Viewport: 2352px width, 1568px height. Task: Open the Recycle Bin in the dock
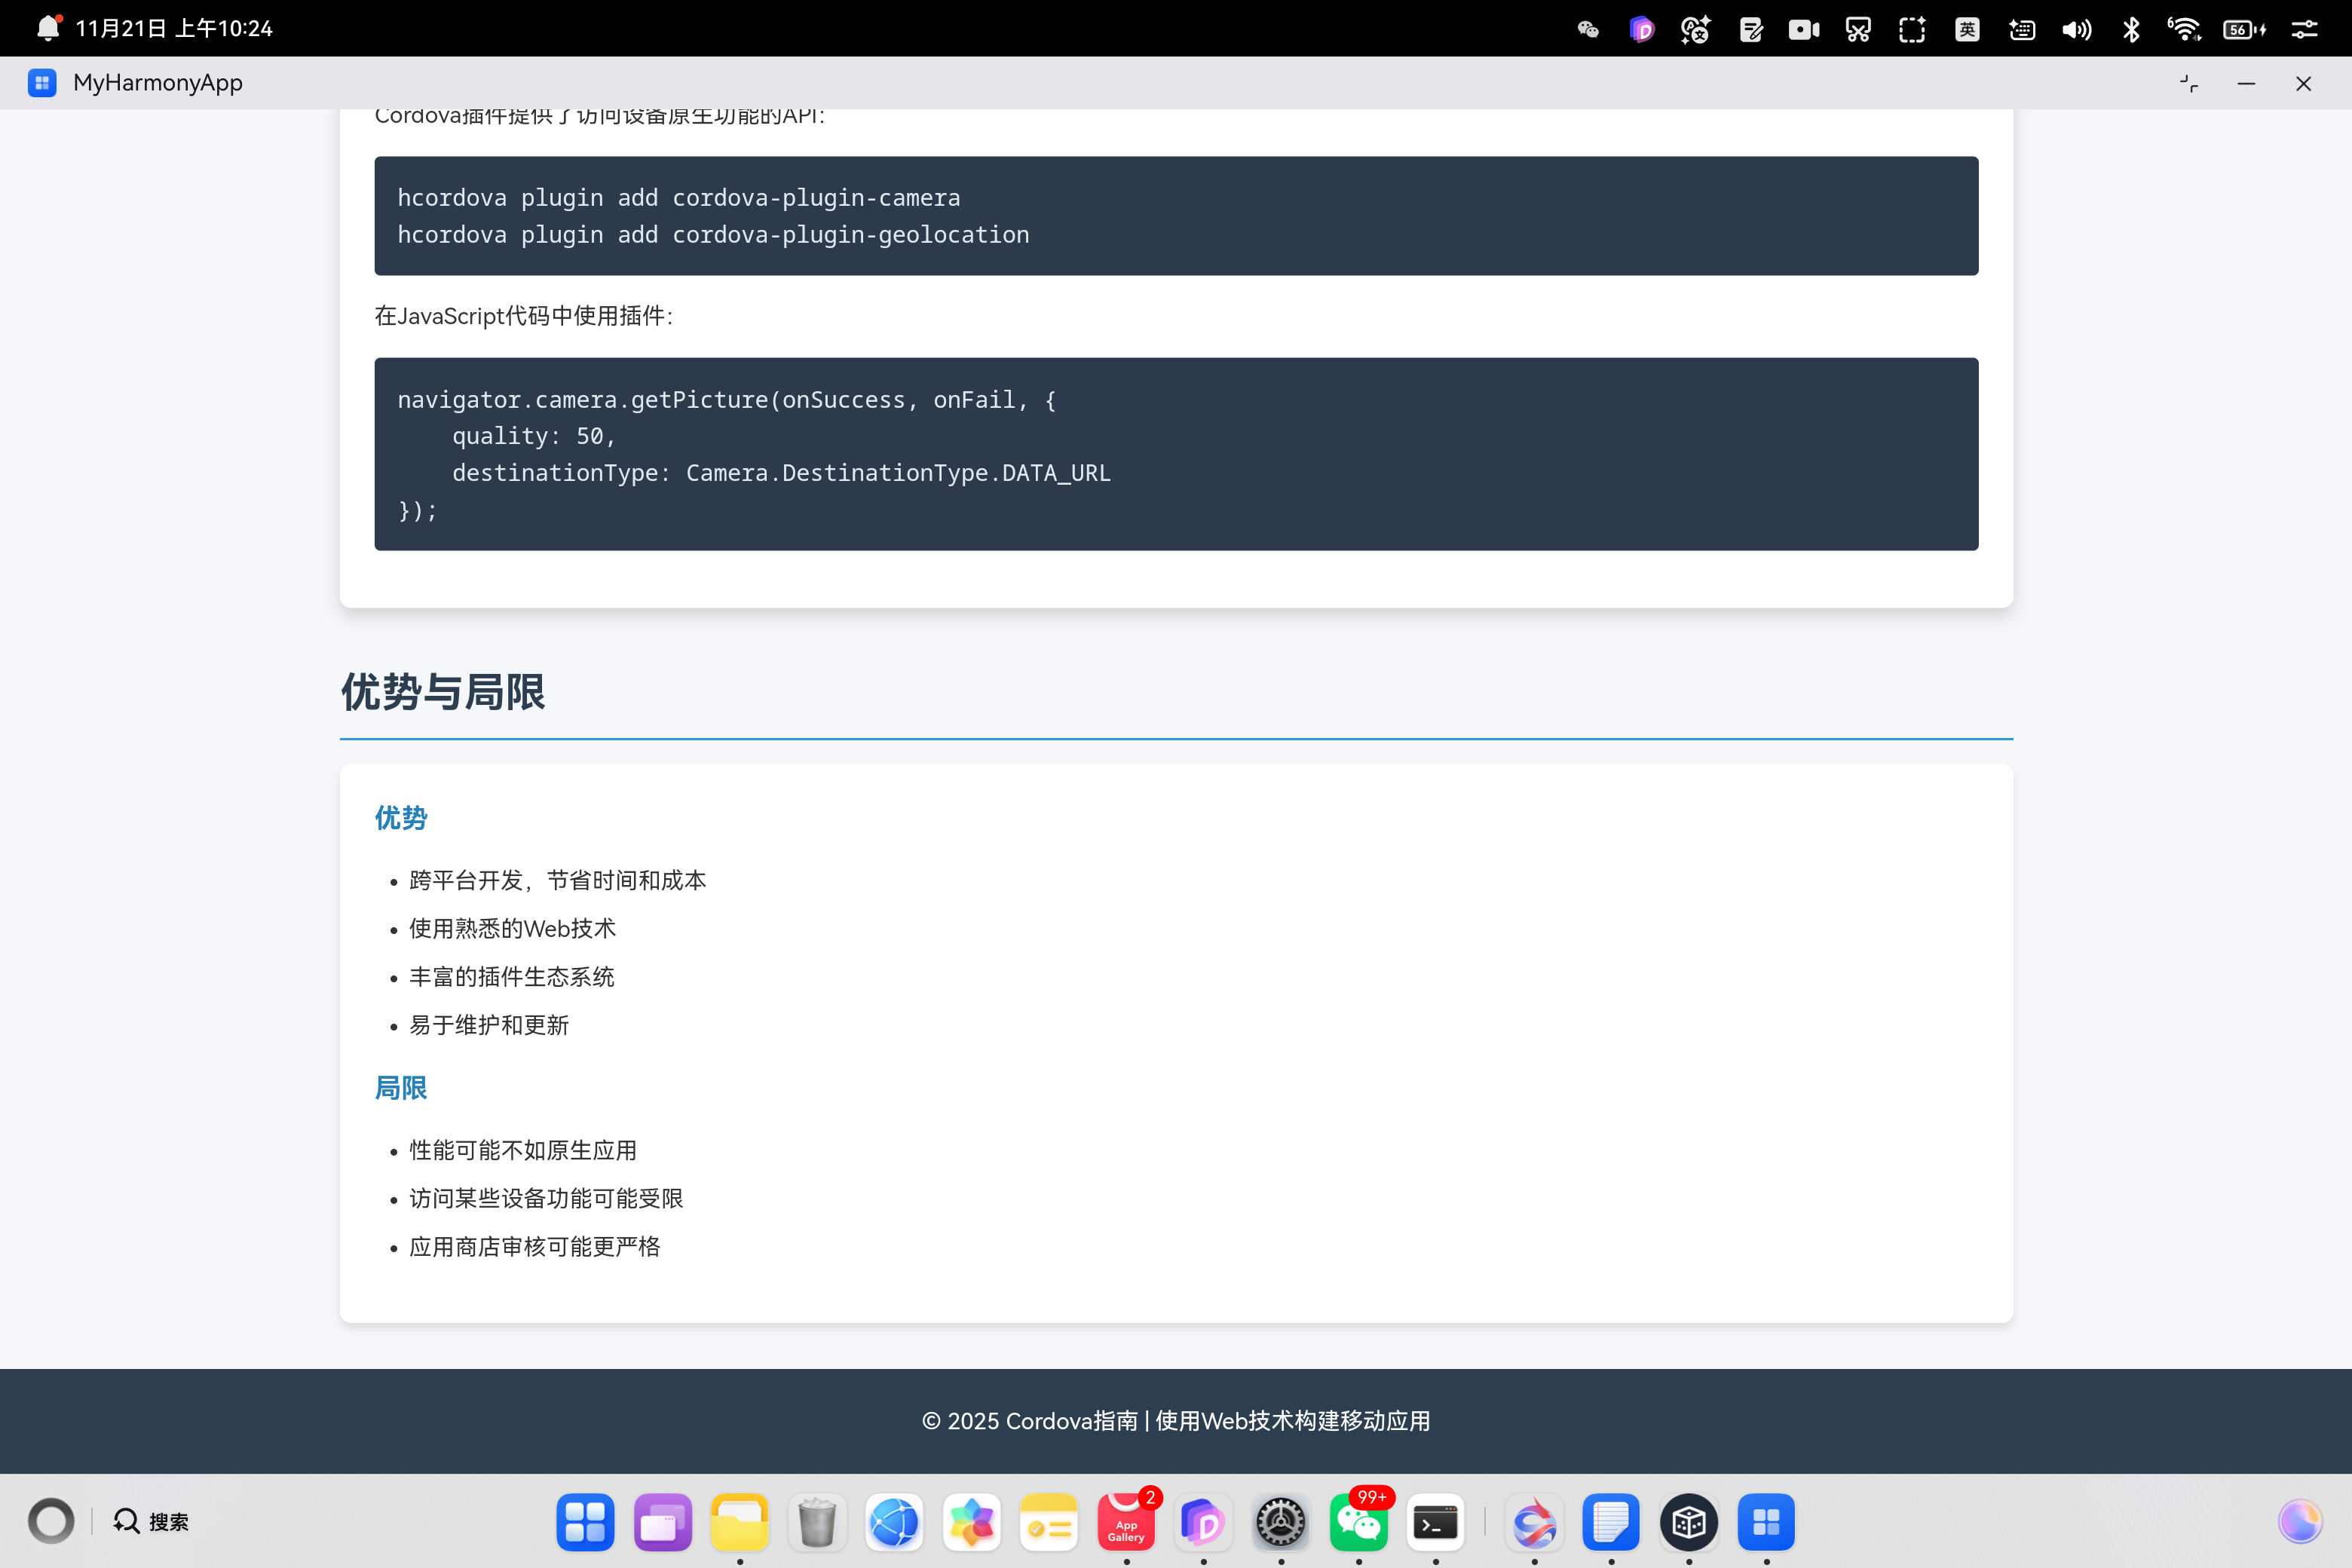pyautogui.click(x=817, y=1521)
